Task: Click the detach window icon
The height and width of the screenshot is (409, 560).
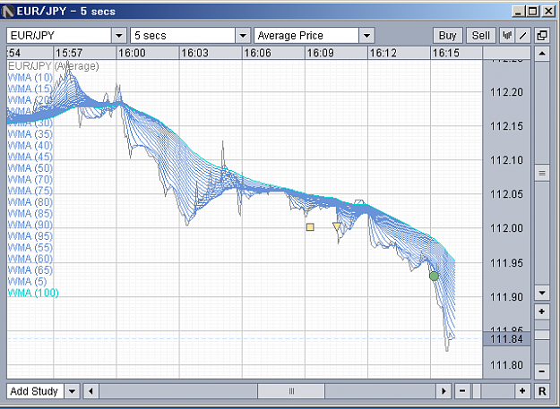Action: click(x=542, y=35)
